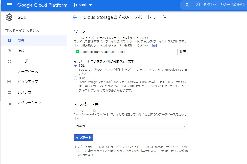Viewport: 247px width, 164px height.
Task: Expand the laravel database dropdown
Action: (131, 126)
